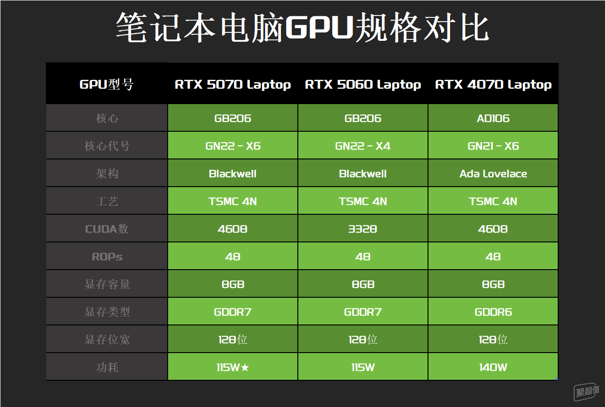
Task: Click GDDR7 under RTX 5070 Laptop
Action: pyautogui.click(x=233, y=312)
